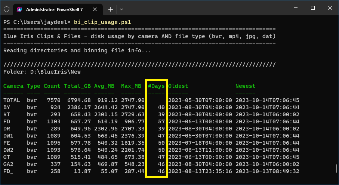Click the #Days column header
The image size is (339, 185).
156,86
